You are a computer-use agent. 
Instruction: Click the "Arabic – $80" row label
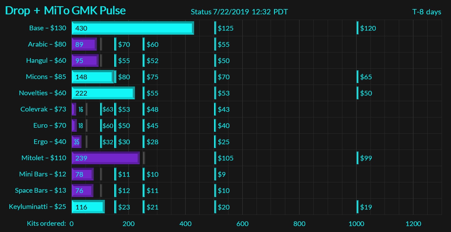click(x=47, y=44)
